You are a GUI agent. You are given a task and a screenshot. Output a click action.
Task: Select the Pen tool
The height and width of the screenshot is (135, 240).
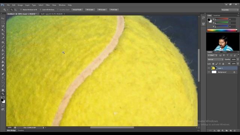point(3,74)
